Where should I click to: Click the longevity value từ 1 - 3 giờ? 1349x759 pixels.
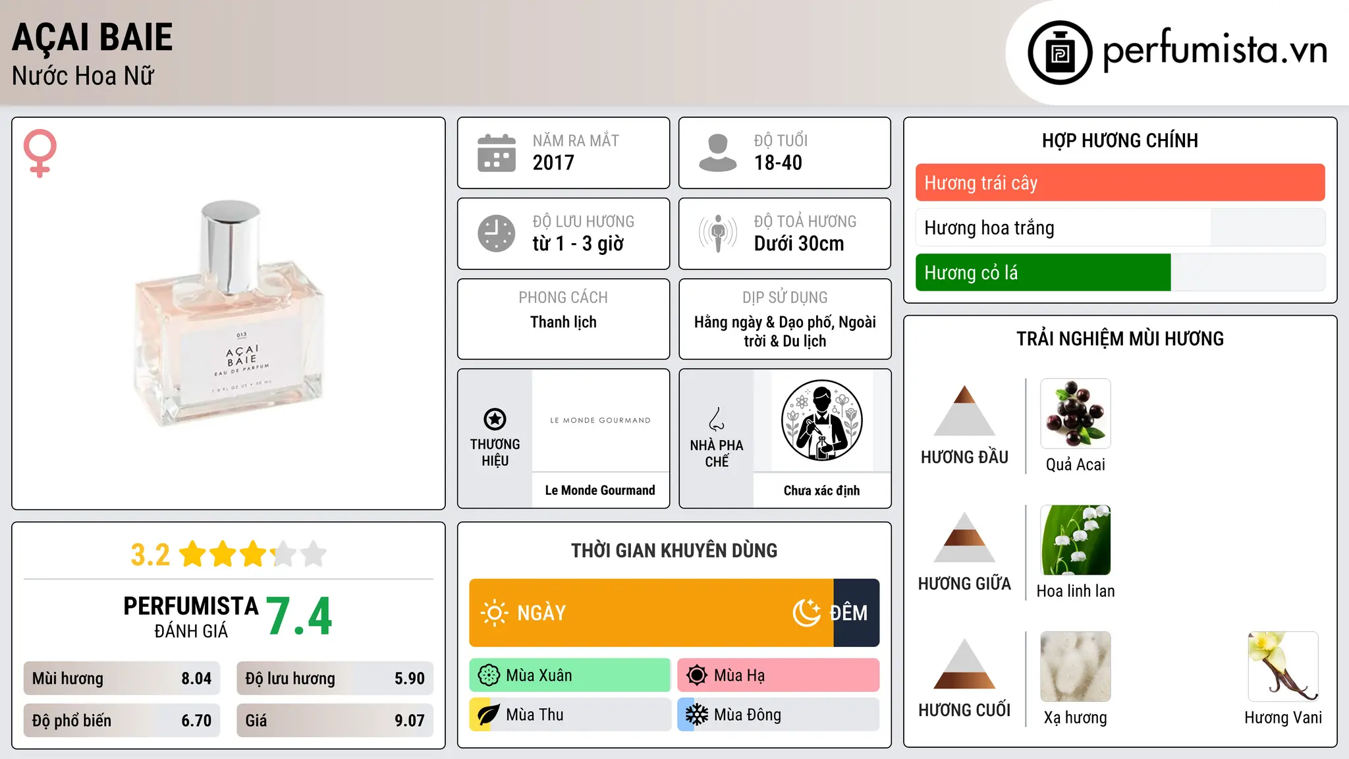click(x=578, y=244)
